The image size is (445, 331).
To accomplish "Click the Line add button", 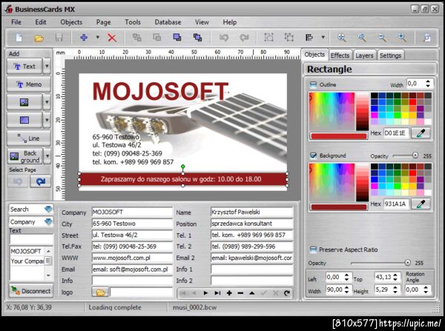I will tap(29, 138).
